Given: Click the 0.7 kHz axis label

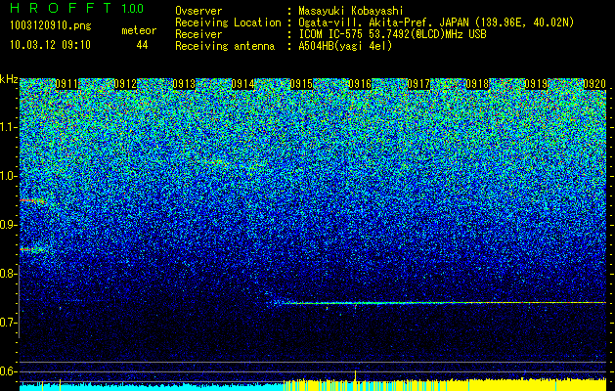Looking at the screenshot, I should click(x=8, y=323).
